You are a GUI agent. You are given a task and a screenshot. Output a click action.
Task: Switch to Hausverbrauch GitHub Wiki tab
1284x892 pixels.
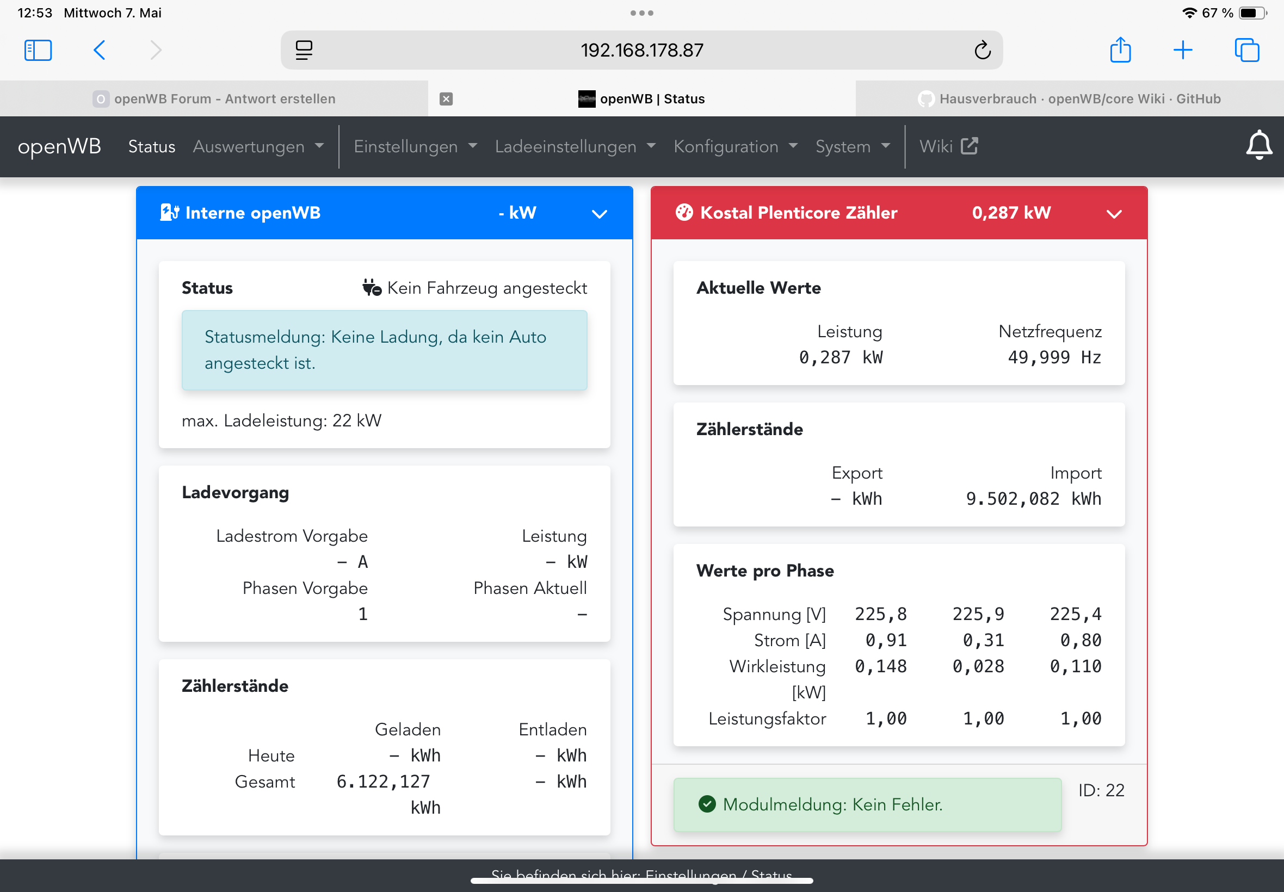(x=1069, y=99)
